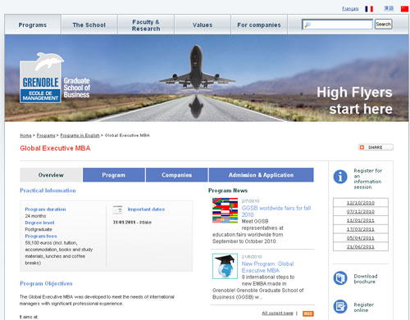This screenshot has width=410, height=320.
Task: Click the blue information session icon
Action: click(340, 177)
